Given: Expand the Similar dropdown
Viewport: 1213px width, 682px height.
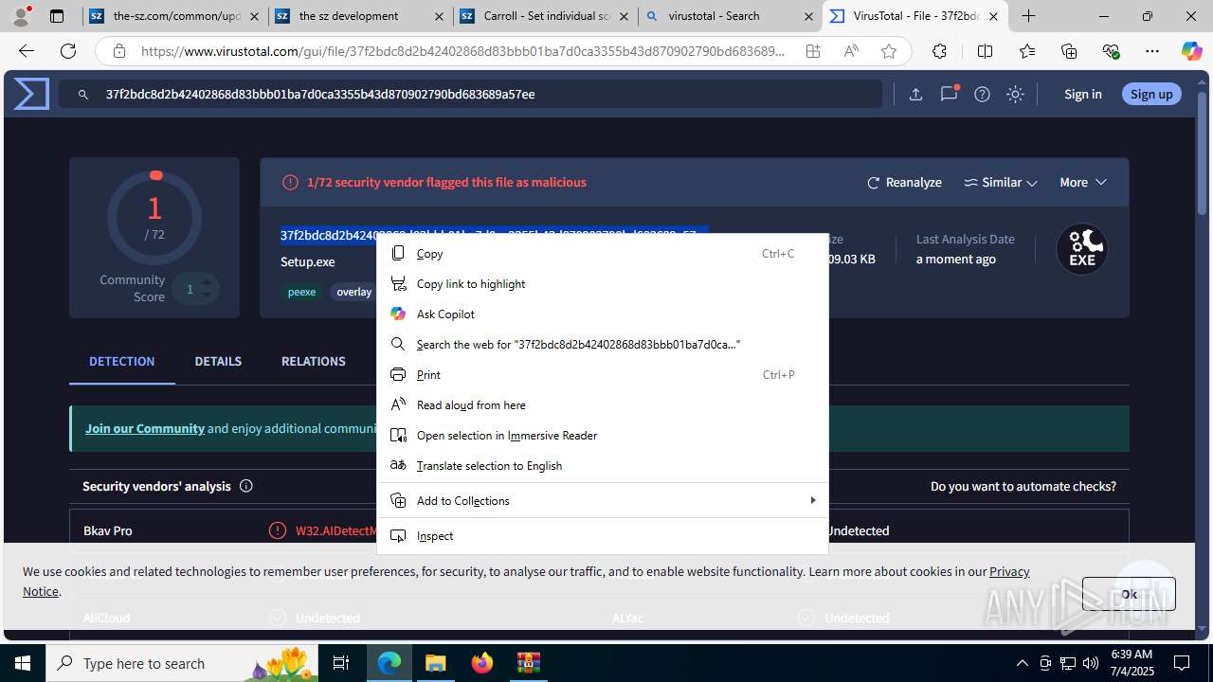Looking at the screenshot, I should pos(1001,182).
